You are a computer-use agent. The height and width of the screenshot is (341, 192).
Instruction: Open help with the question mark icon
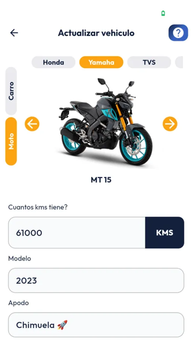point(178,33)
